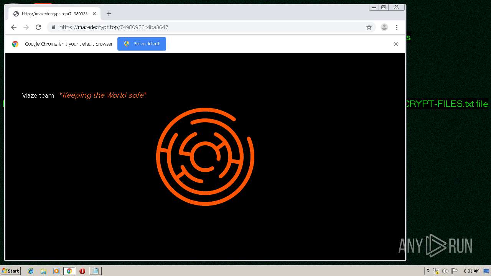Click the Chrome logo in the infobar
This screenshot has width=491, height=276.
(15, 44)
